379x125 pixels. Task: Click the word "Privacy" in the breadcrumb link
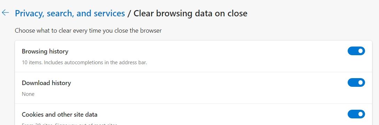pyautogui.click(x=29, y=14)
